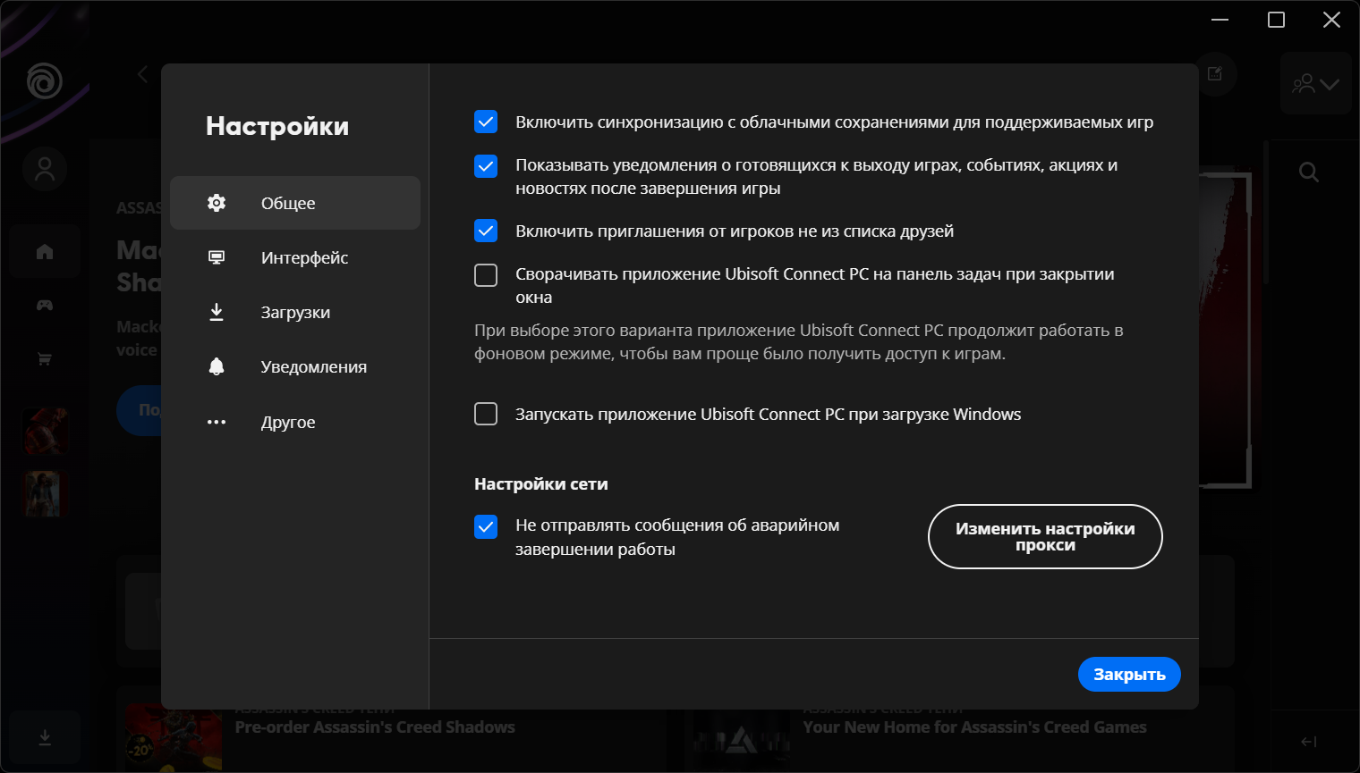1360x773 pixels.
Task: Open the first game thumbnail in sidebar
Action: pyautogui.click(x=45, y=431)
